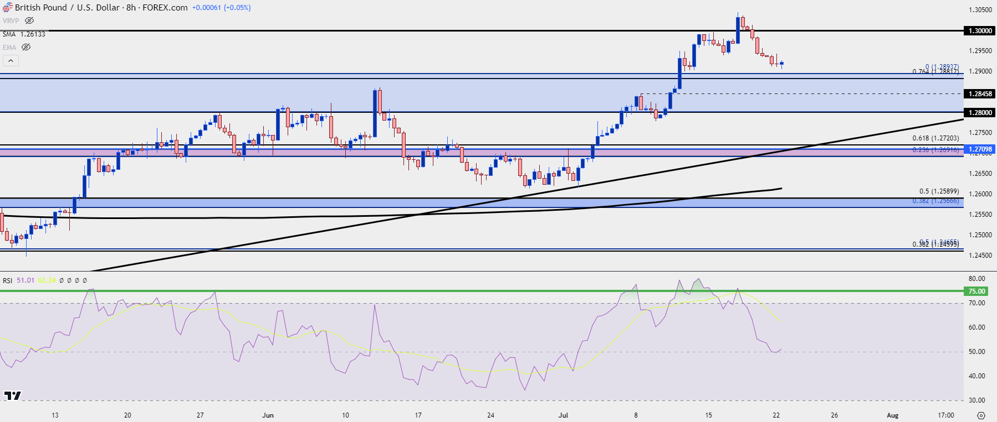Click the RSI value 51.01
This screenshot has width=997, height=422.
coord(25,280)
